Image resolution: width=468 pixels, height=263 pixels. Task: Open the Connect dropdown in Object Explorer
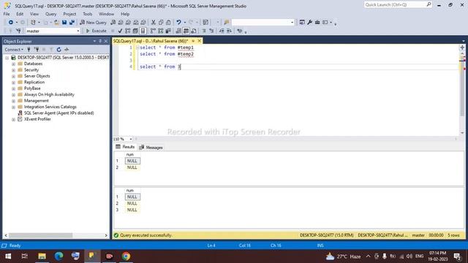click(x=14, y=50)
